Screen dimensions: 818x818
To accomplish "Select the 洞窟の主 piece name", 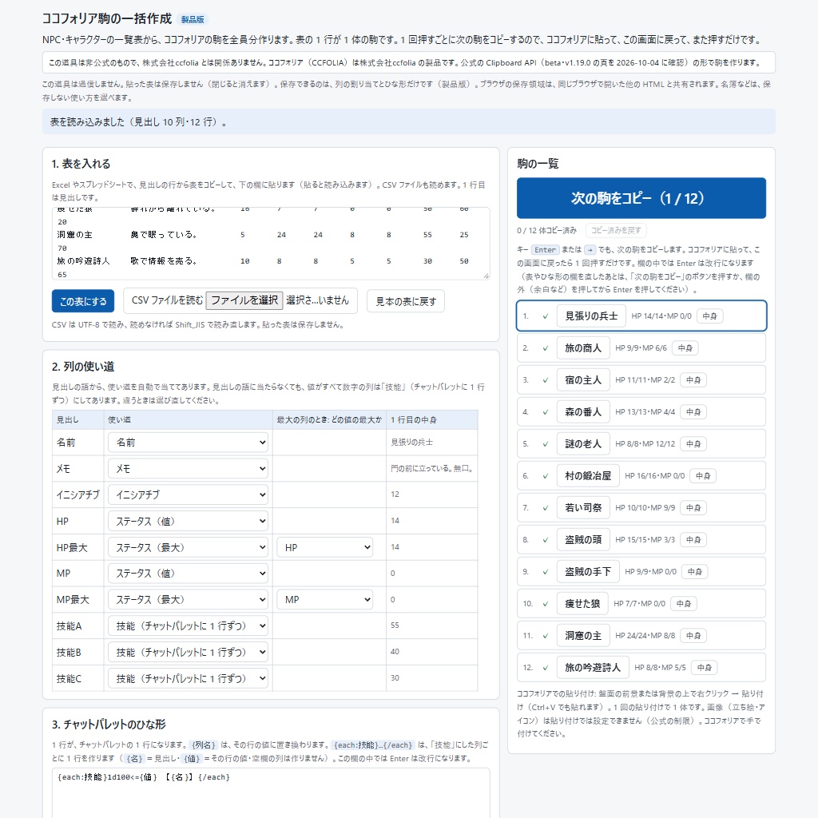I will click(583, 635).
